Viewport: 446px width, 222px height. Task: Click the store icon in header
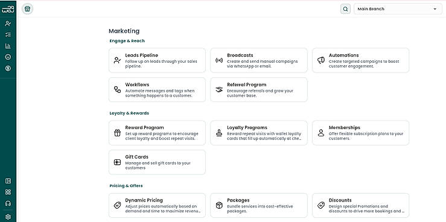tap(27, 9)
